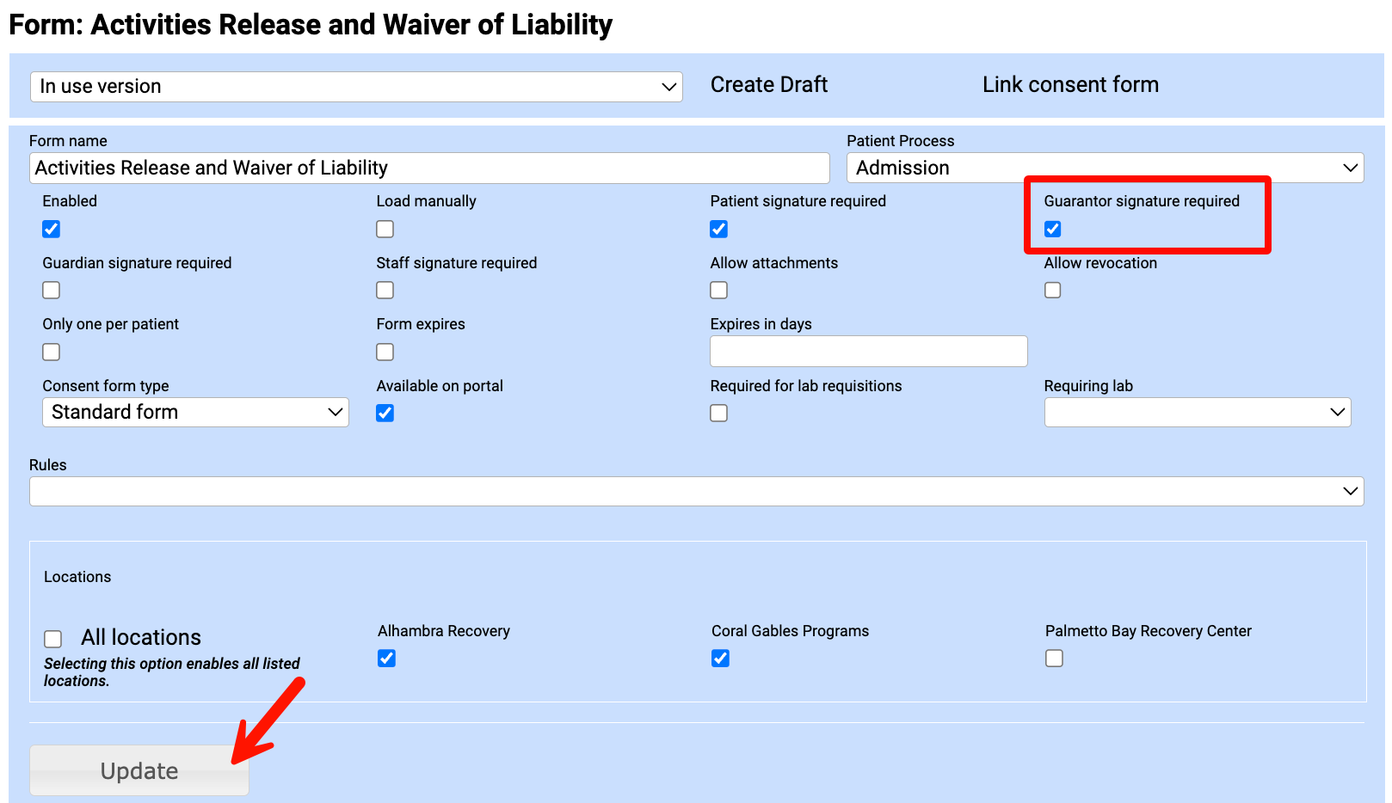Uncheck the Enabled checkbox
The width and height of the screenshot is (1392, 803).
point(52,229)
